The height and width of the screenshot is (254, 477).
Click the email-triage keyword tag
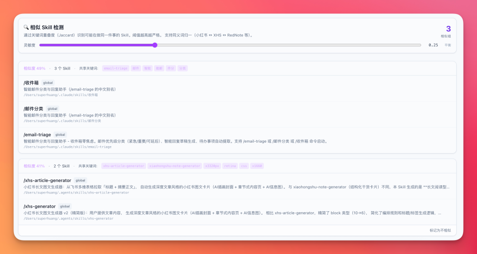[116, 69]
